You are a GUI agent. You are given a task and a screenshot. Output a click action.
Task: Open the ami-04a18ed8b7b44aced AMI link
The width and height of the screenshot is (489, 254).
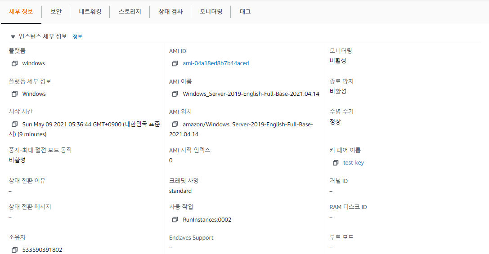tap(216, 63)
